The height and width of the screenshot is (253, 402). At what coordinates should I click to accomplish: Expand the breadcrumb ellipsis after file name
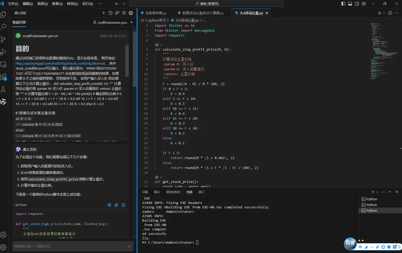(x=204, y=20)
